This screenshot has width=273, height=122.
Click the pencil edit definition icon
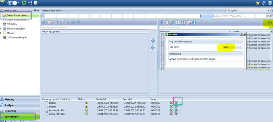pyautogui.click(x=172, y=22)
